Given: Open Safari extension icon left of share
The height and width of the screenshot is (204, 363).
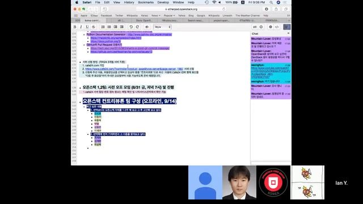Looking at the screenshot, I should coord(267,9).
